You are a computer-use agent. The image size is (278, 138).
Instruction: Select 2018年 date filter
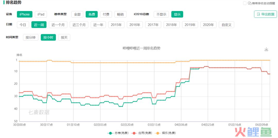172,25
